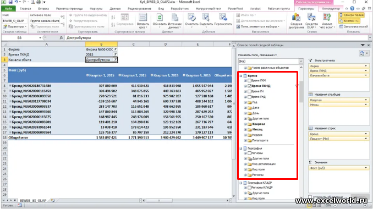373x209 pixels.
Task: Open Средства OLAP tools
Action: point(311,21)
